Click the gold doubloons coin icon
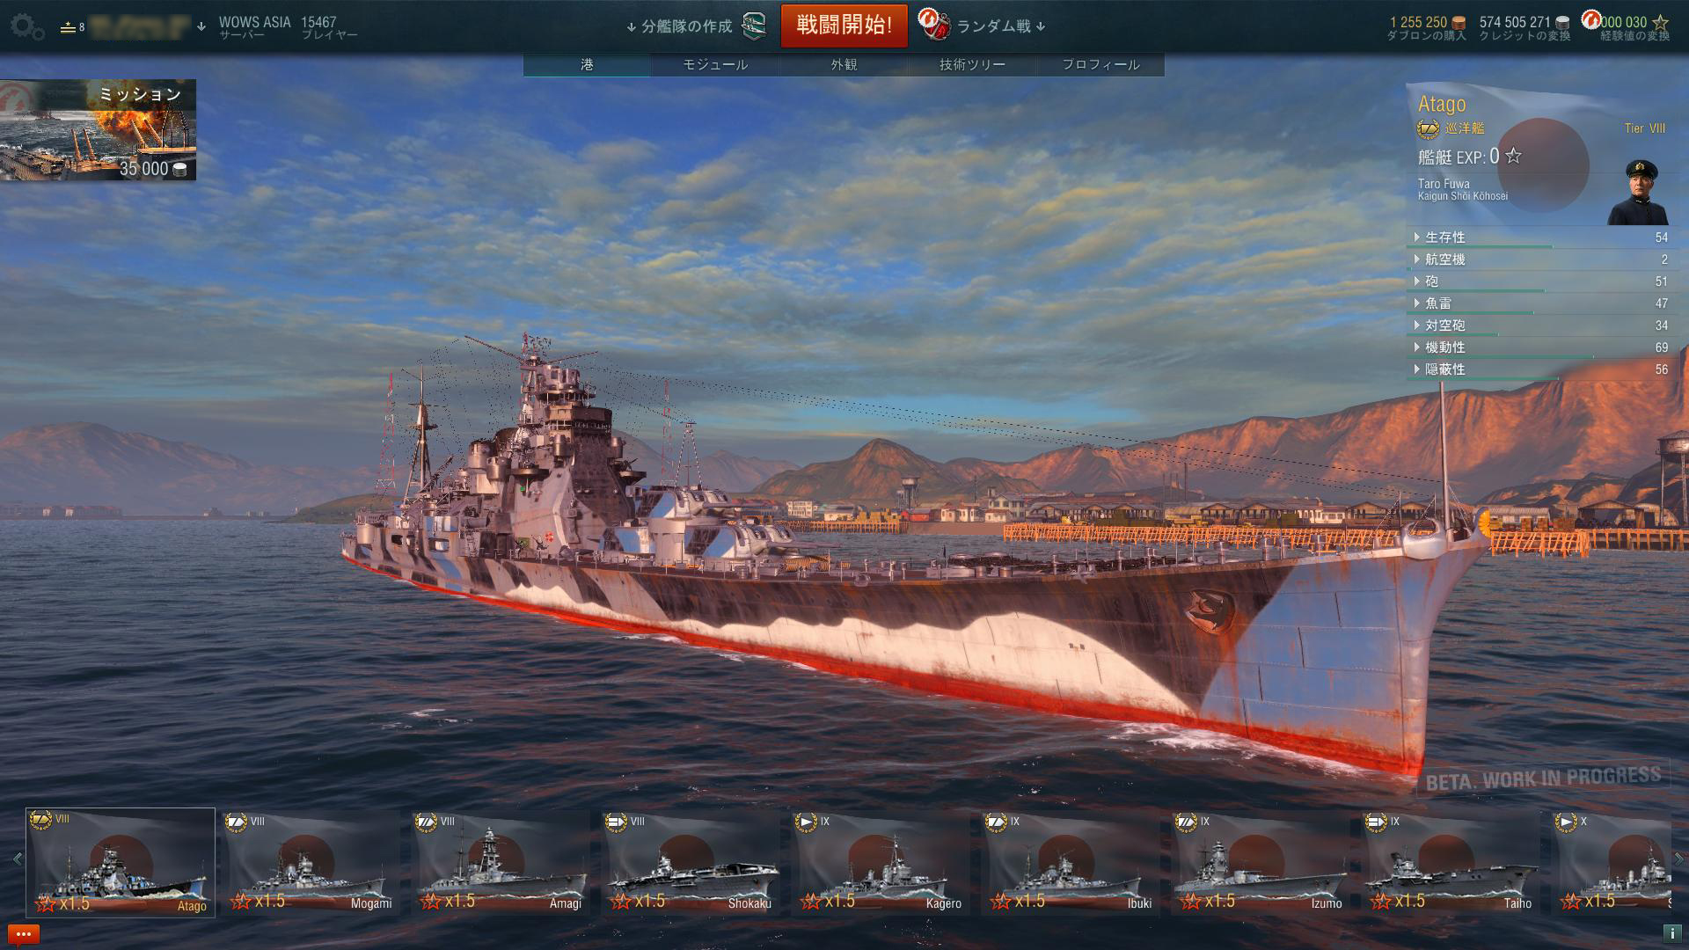1689x950 pixels. (1459, 23)
